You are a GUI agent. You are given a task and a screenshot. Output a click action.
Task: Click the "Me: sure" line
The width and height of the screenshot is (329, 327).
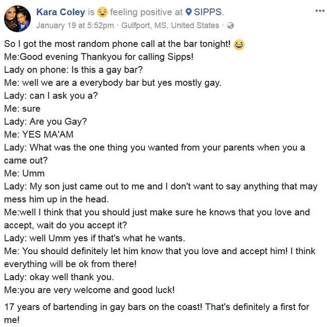22,109
